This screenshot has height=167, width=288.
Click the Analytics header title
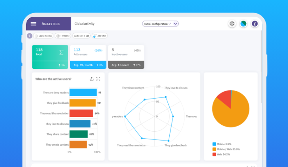tap(50, 24)
